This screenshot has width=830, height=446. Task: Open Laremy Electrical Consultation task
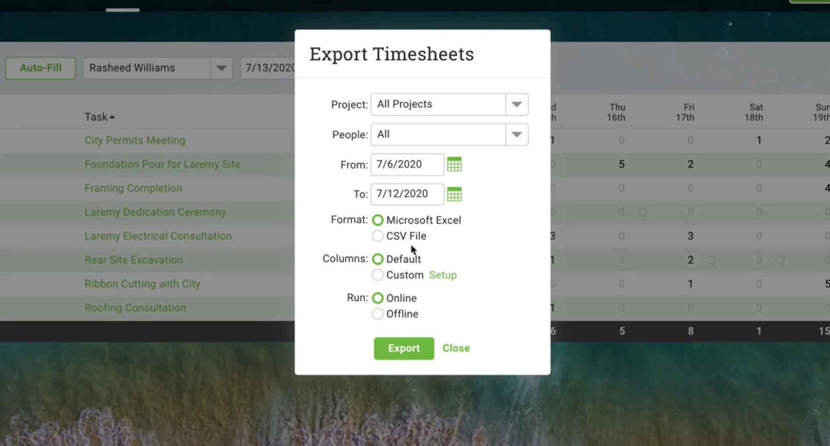point(158,235)
